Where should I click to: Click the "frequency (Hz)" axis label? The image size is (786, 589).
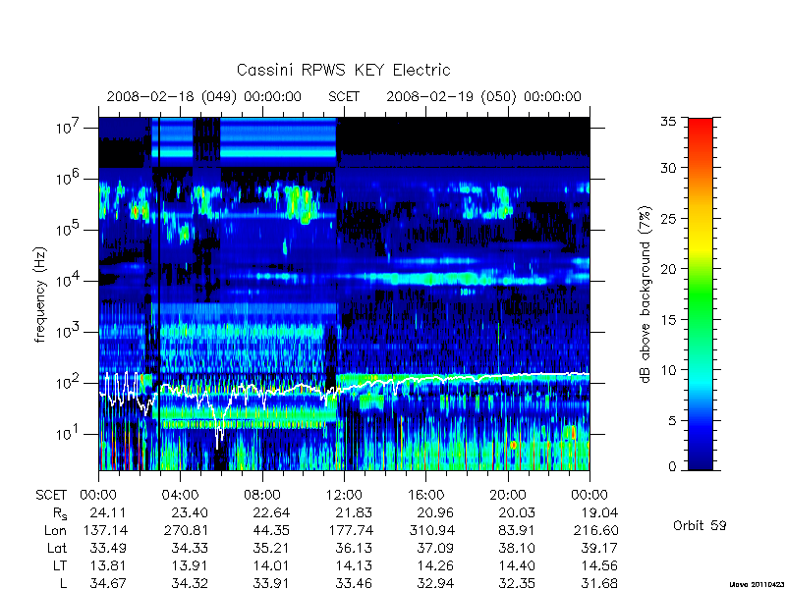pyautogui.click(x=40, y=295)
